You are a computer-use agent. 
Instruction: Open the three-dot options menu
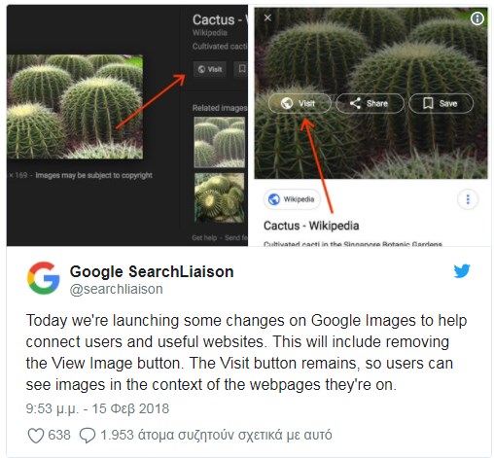[468, 199]
